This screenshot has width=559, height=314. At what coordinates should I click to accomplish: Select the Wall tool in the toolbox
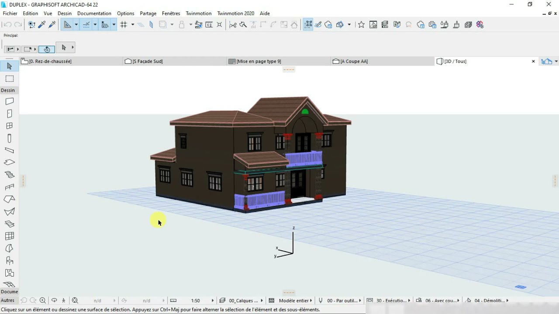(x=9, y=101)
